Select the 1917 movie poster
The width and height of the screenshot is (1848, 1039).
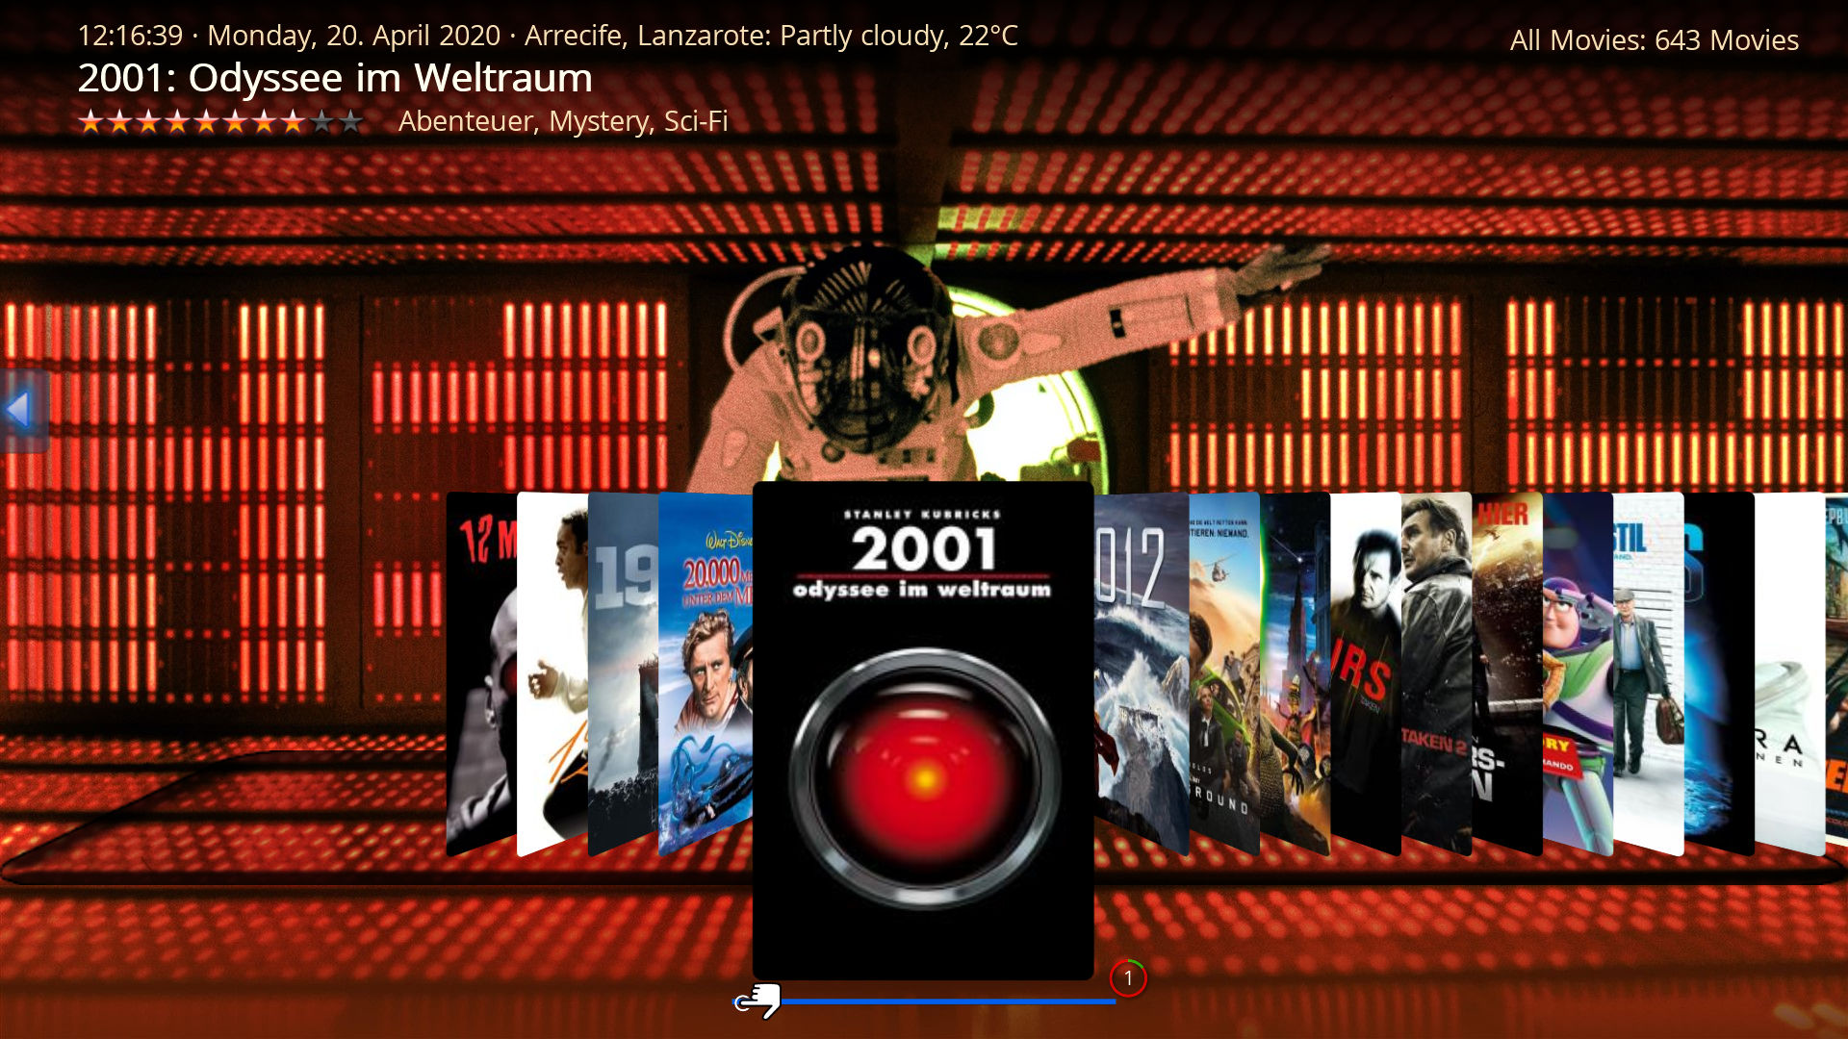(623, 673)
